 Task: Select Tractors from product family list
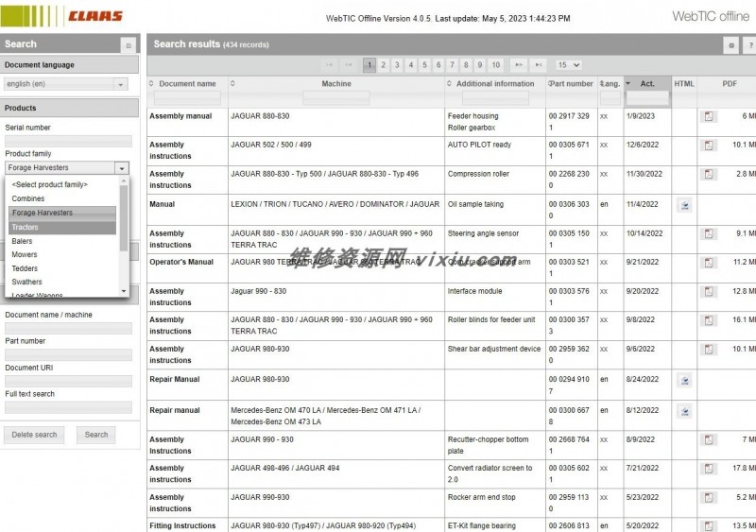click(x=62, y=227)
